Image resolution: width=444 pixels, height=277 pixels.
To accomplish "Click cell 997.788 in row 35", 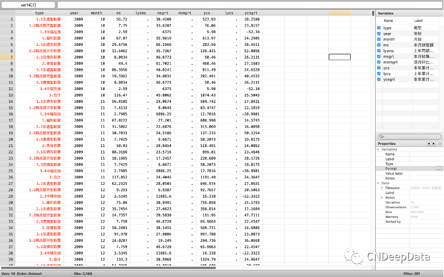I will pos(207,234).
